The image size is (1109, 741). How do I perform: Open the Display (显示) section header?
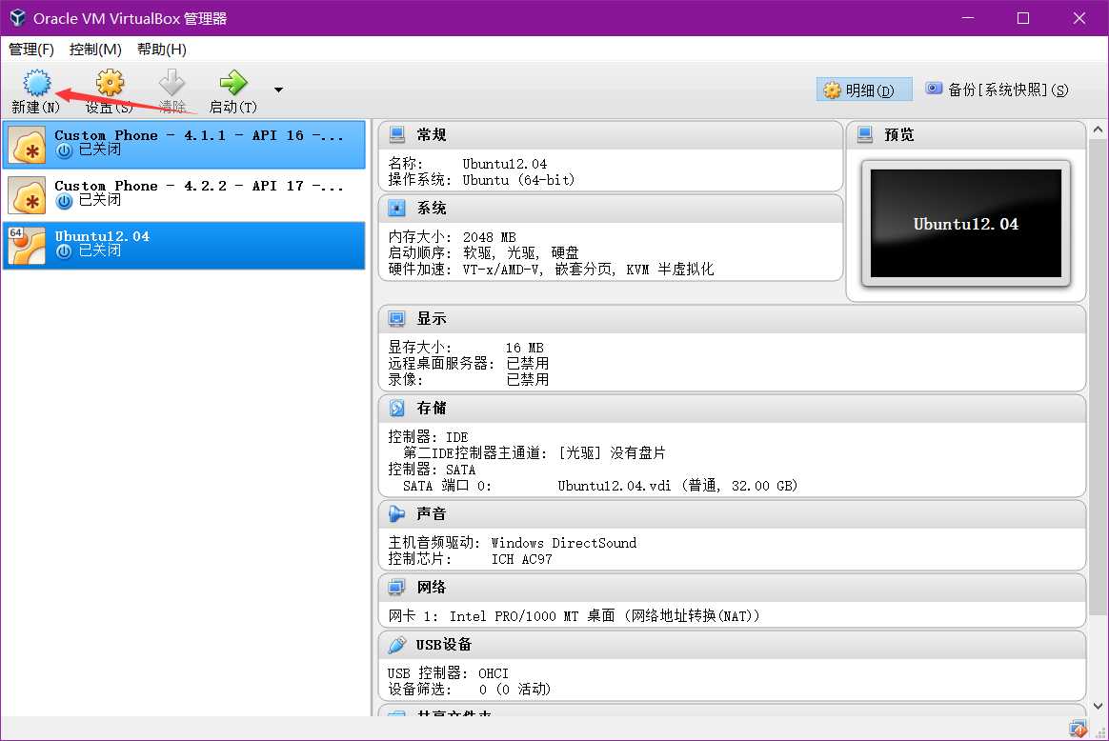pos(732,319)
